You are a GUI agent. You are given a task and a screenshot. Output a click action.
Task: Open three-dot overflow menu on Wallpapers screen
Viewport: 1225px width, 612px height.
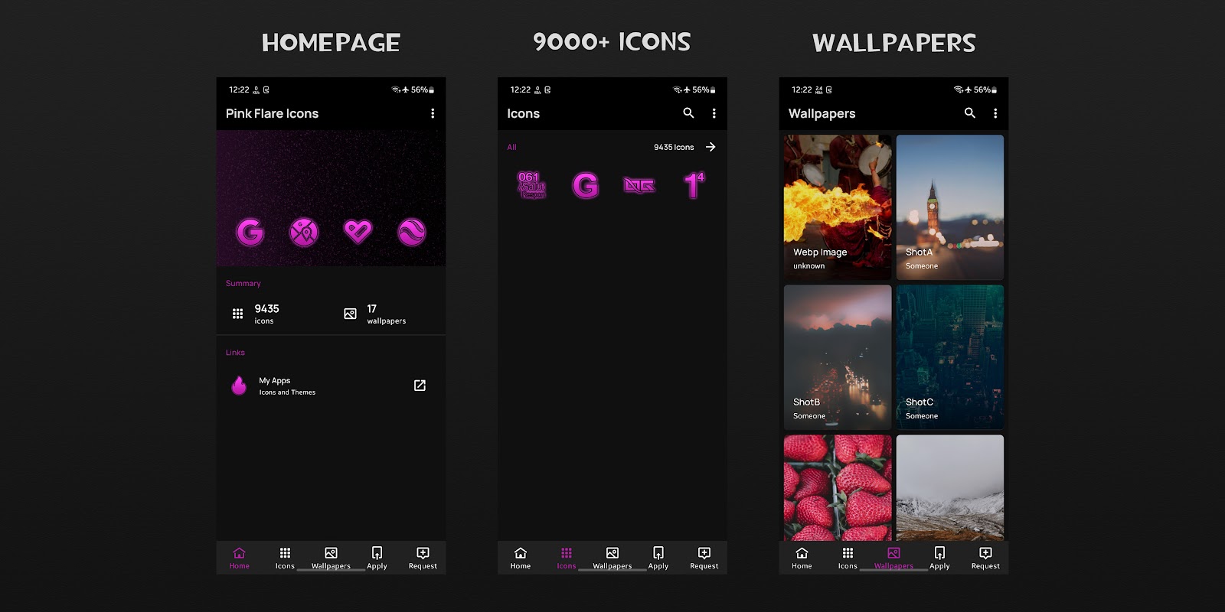click(995, 113)
